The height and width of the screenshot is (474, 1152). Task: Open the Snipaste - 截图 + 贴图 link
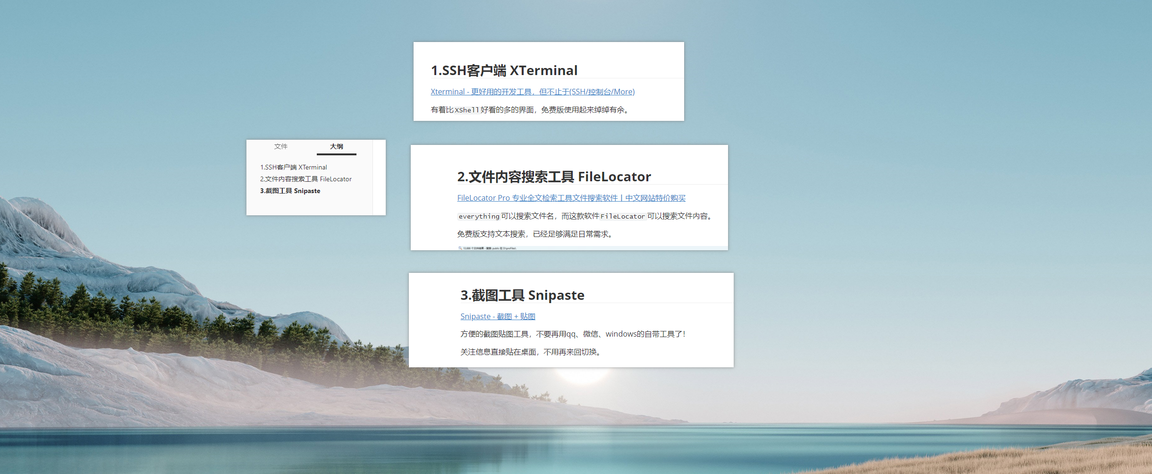pos(498,316)
